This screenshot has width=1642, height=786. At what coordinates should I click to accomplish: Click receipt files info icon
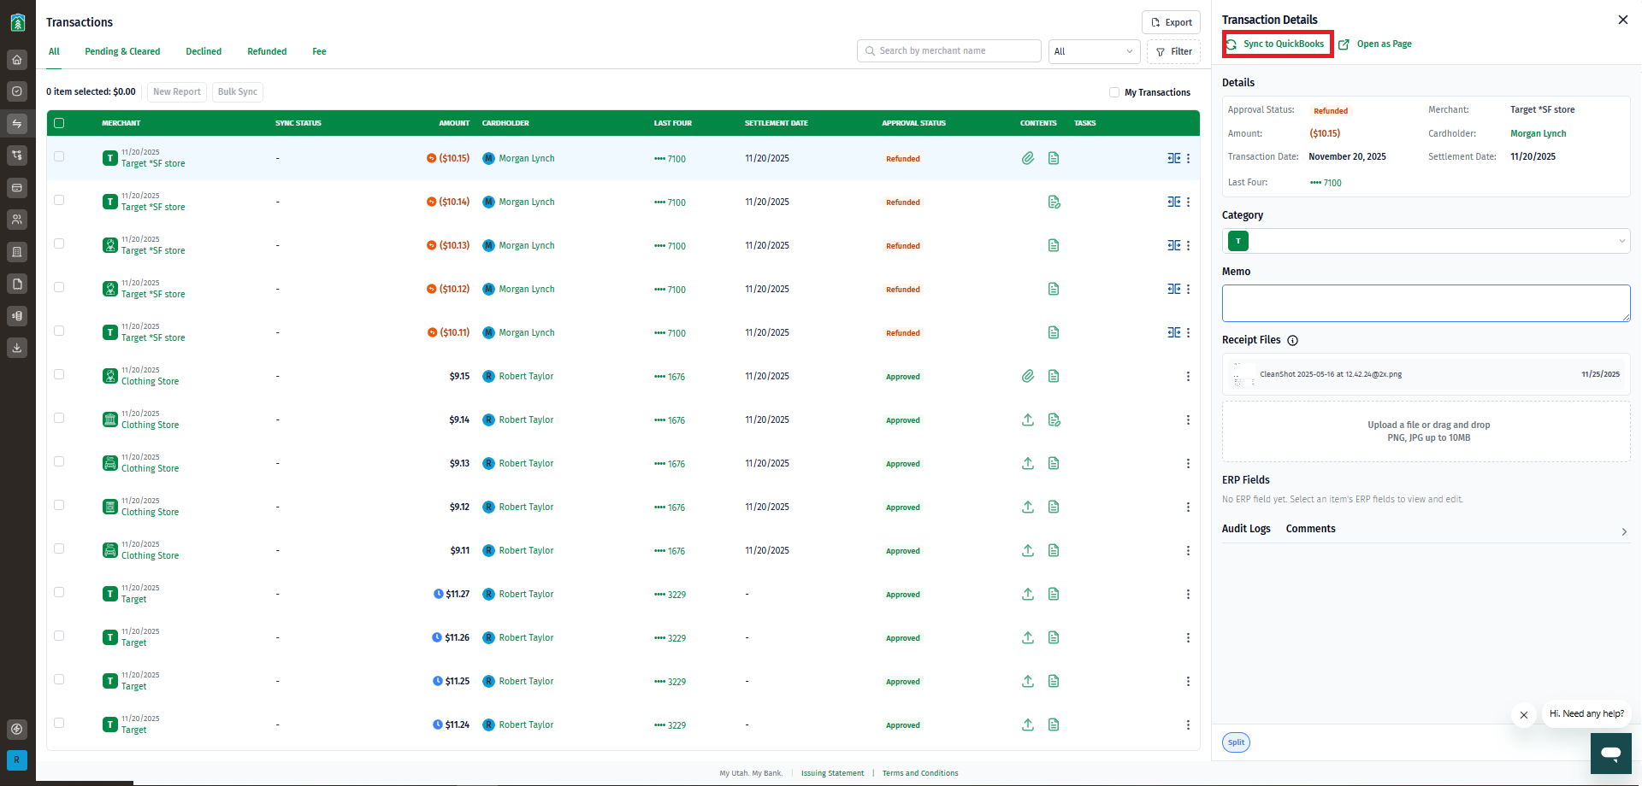[1292, 340]
